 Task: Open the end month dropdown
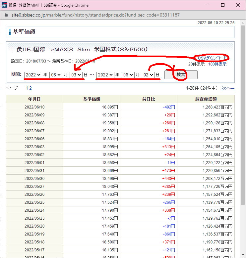click(x=128, y=75)
